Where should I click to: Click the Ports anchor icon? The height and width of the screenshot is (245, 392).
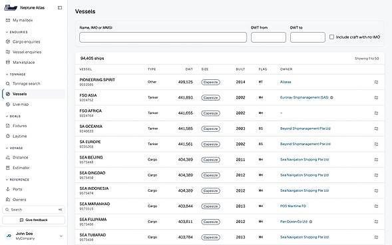click(8, 189)
